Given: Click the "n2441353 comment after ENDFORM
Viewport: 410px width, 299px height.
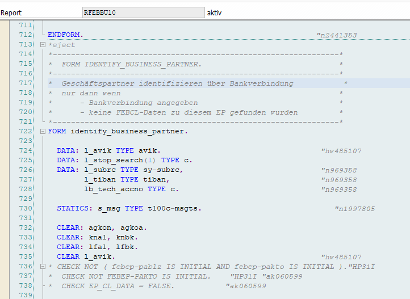Looking at the screenshot, I should click(336, 35).
